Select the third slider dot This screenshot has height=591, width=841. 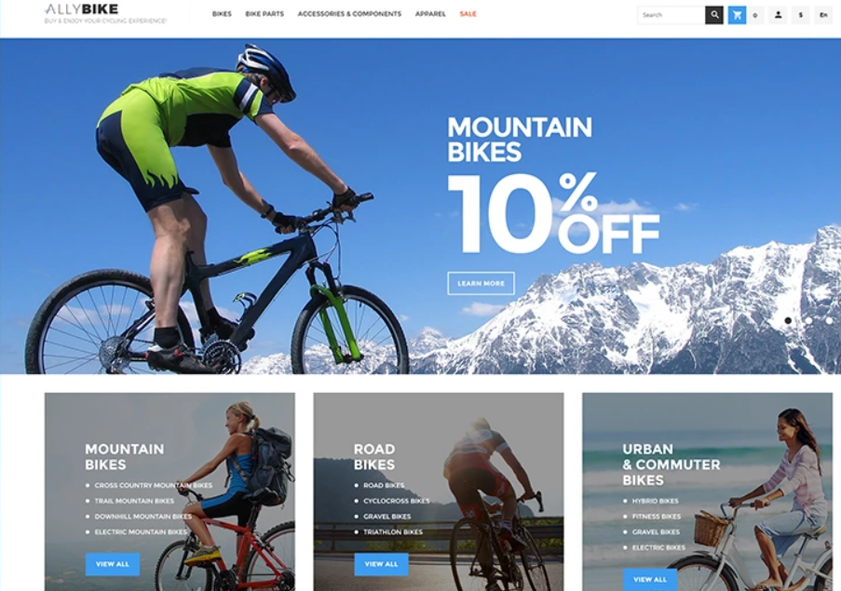point(829,320)
